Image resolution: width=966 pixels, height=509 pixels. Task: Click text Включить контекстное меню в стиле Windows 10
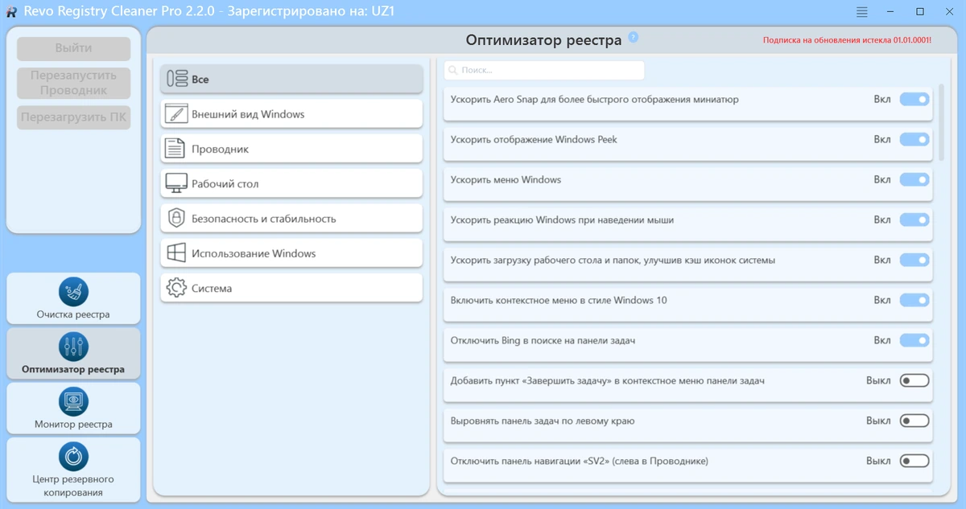coord(559,300)
